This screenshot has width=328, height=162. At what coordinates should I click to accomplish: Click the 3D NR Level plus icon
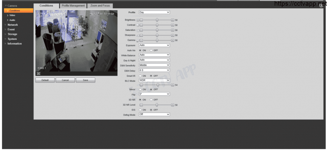pos(172,105)
